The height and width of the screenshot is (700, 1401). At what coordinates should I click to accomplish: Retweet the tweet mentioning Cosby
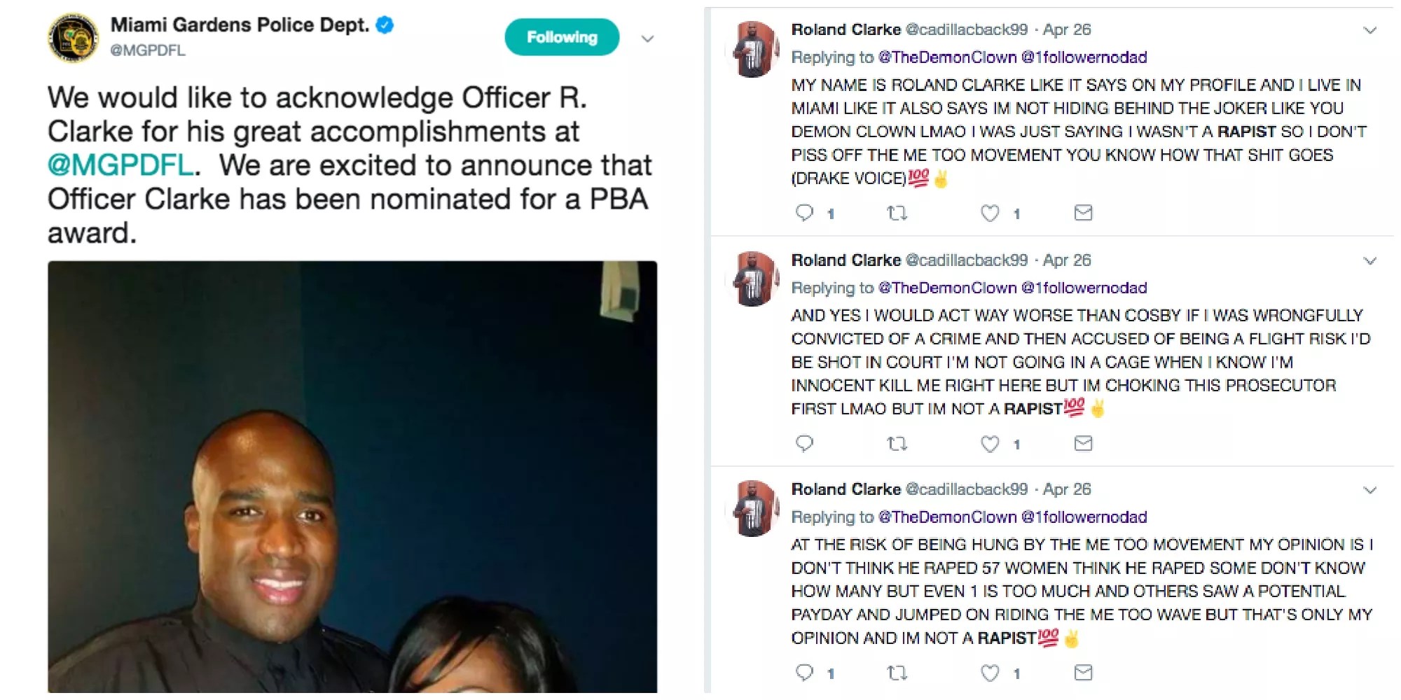click(897, 443)
